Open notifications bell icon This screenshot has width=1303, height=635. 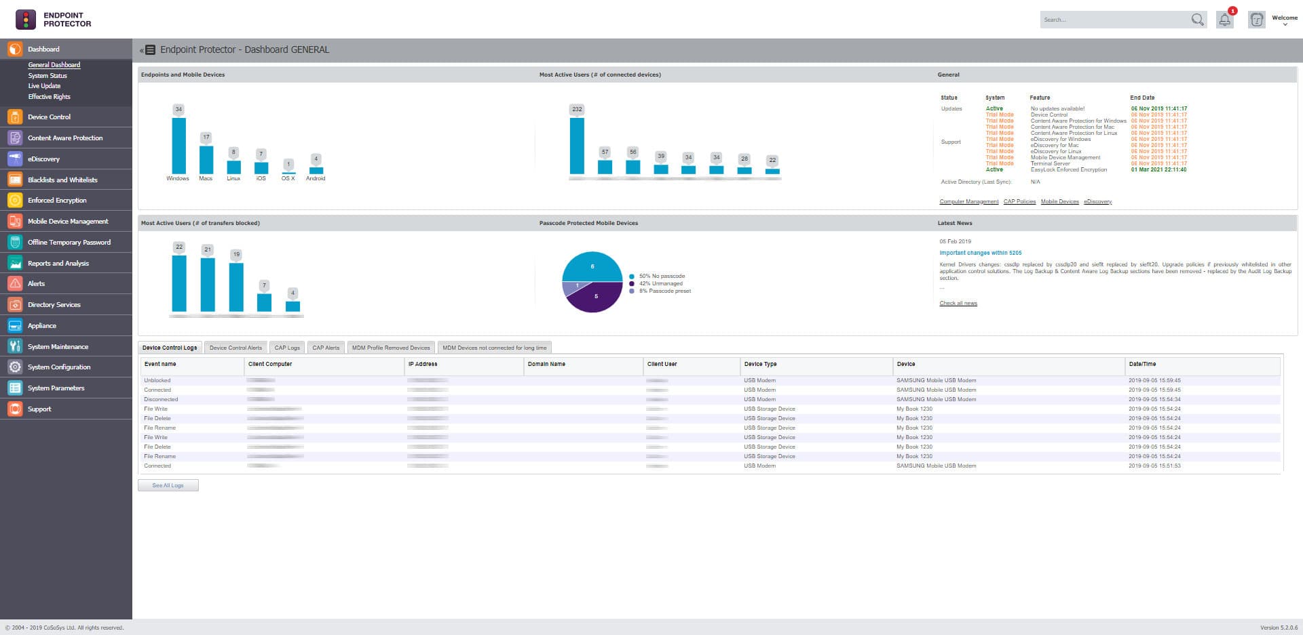pos(1225,20)
